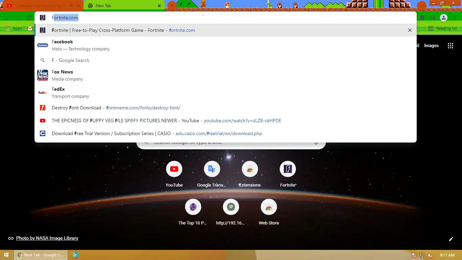Image resolution: width=462 pixels, height=260 pixels.
Task: Add a new tab with plus button
Action: [x=172, y=6]
